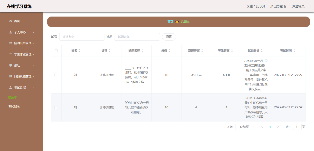Click the sort icon in 分值 column header
The image size is (314, 151).
169,51
